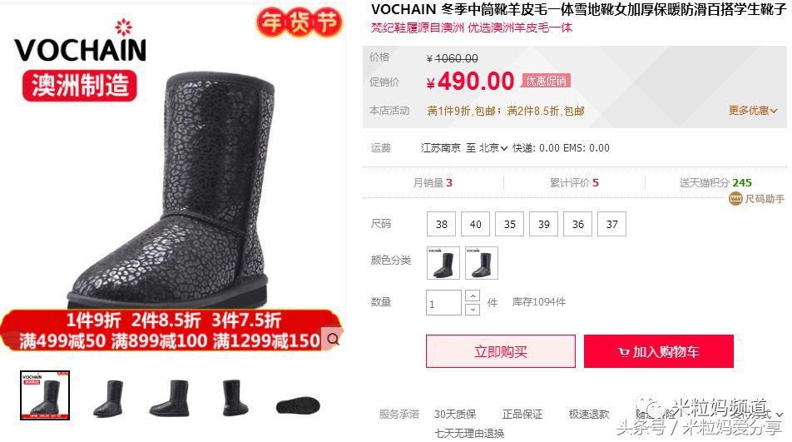Click the 优惠促销 promotion tag
This screenshot has width=792, height=442.
click(546, 81)
